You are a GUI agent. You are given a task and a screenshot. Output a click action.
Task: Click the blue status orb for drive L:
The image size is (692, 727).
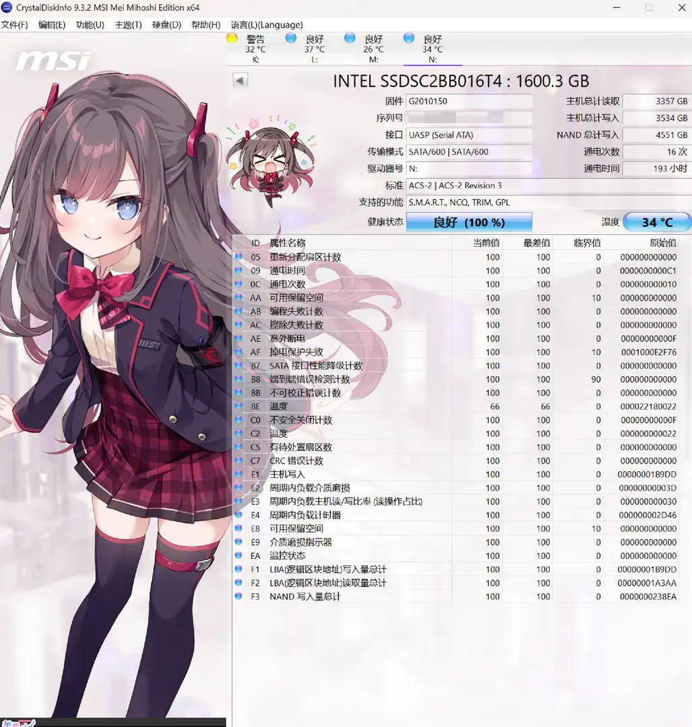click(291, 38)
